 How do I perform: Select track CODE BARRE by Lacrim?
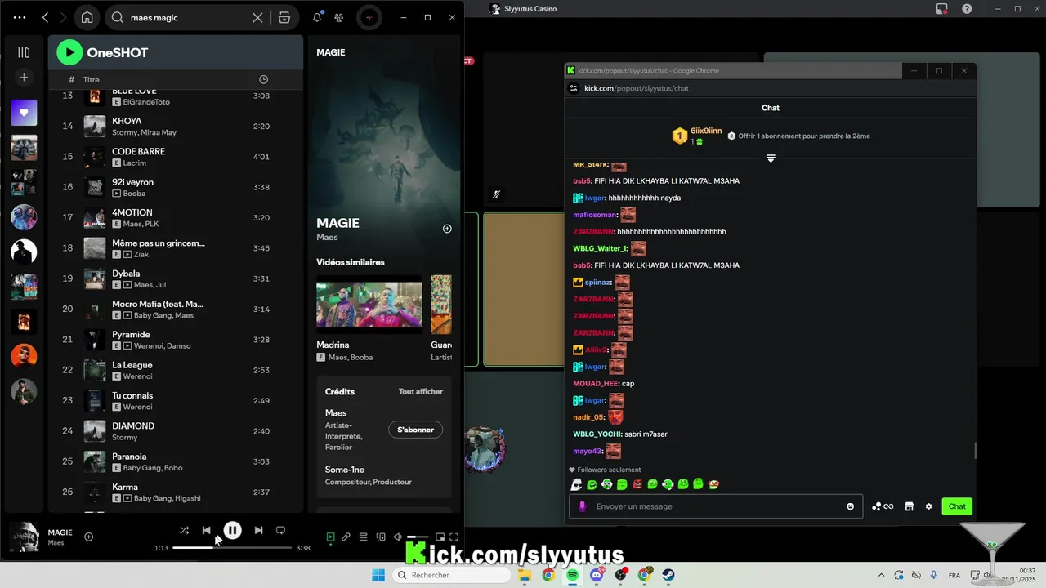[x=175, y=157]
